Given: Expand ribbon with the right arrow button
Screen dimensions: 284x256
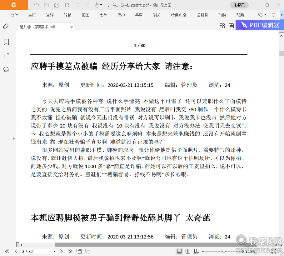Looking at the screenshot, I should click(282, 15).
